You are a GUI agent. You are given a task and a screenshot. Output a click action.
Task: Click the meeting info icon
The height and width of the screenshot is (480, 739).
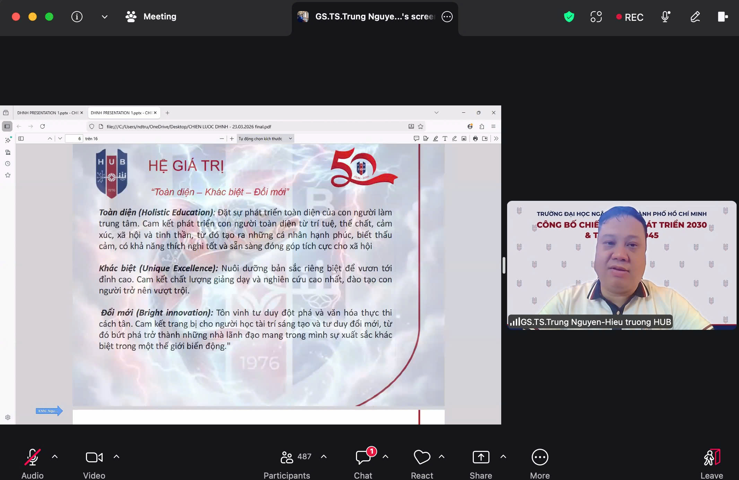pos(77,17)
